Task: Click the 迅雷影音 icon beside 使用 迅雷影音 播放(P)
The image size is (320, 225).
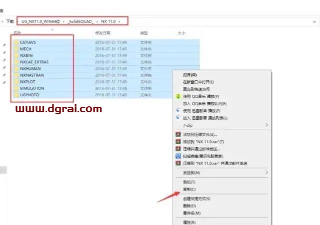Action: point(178,110)
